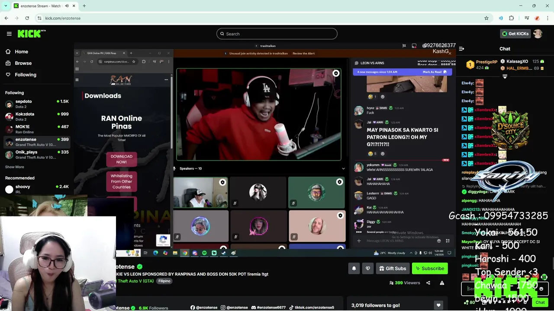554x311 pixels.
Task: Open the user profile avatar menu
Action: 538,34
